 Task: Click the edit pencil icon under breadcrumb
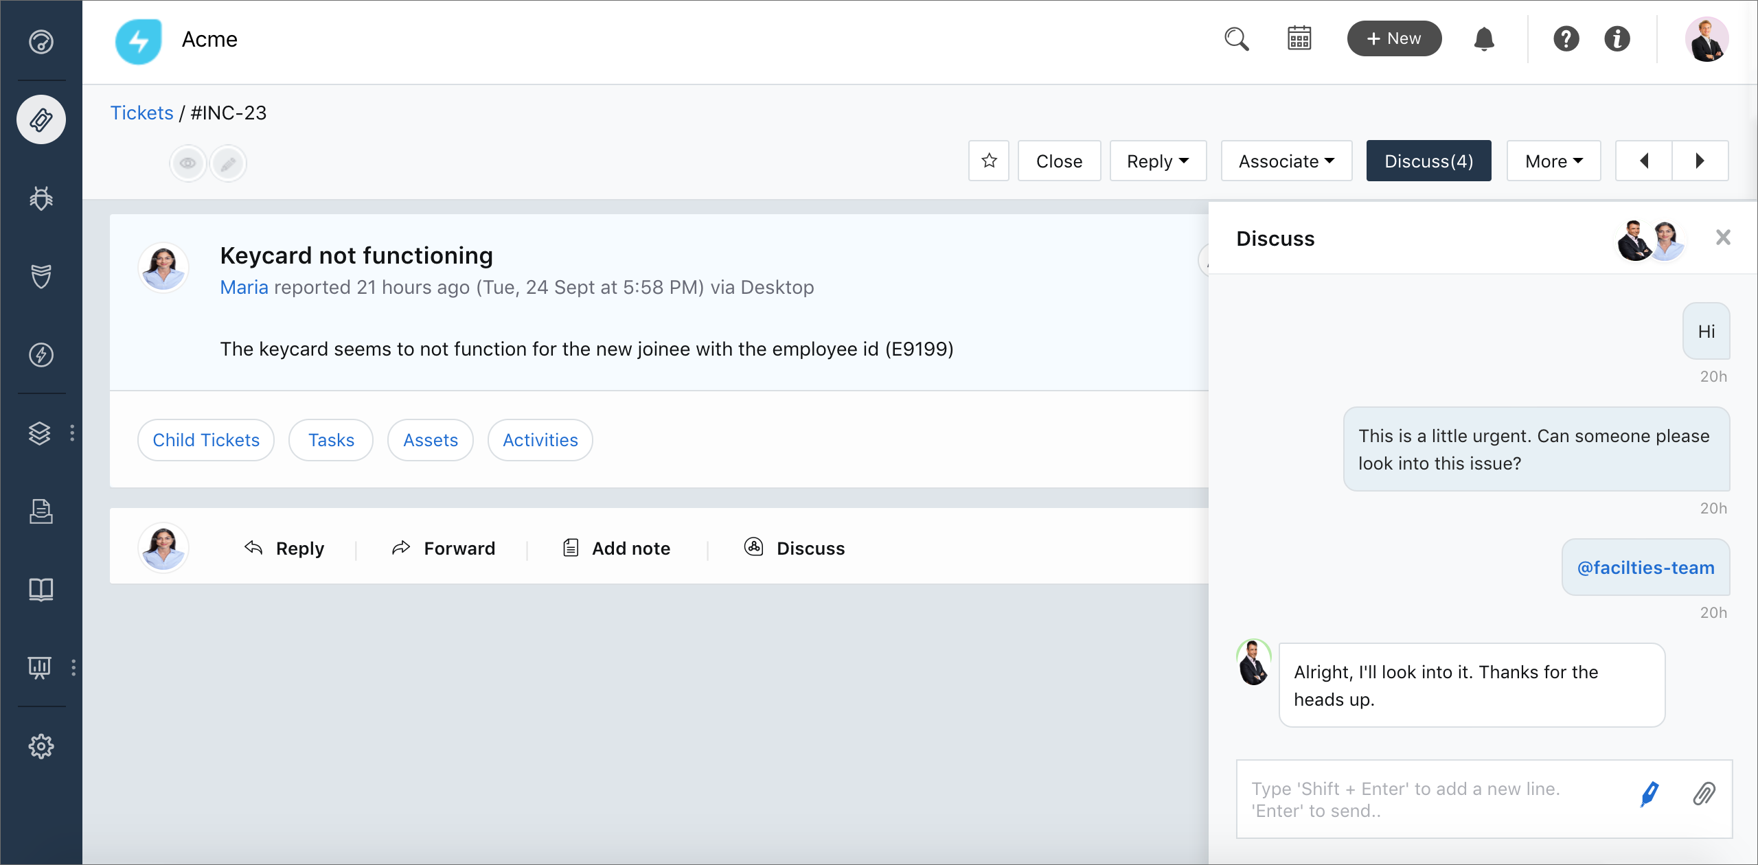229,163
